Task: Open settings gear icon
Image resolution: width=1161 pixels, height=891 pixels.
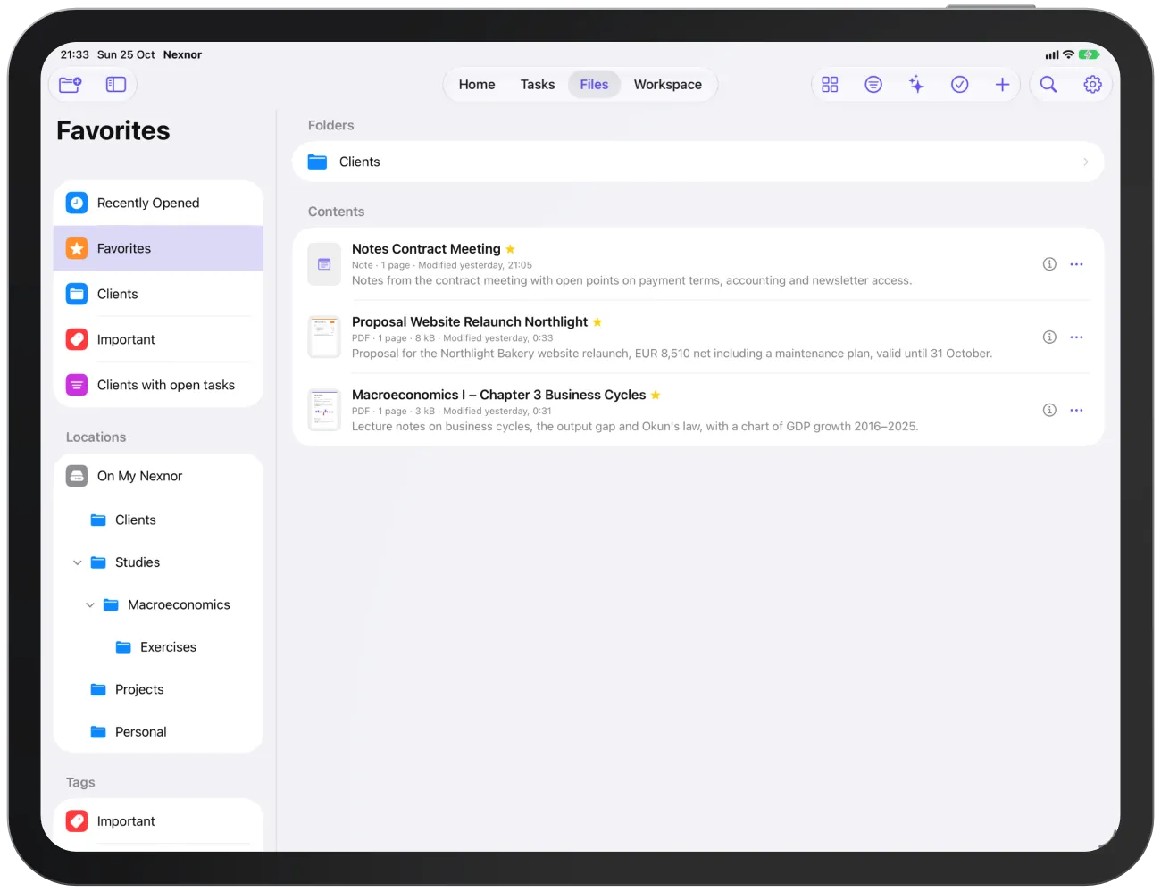Action: pyautogui.click(x=1092, y=85)
